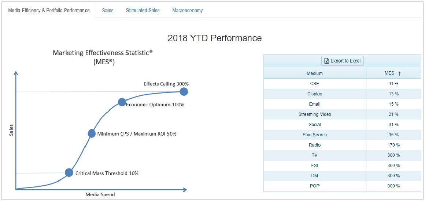Select the Streaming Video table row

click(x=343, y=114)
